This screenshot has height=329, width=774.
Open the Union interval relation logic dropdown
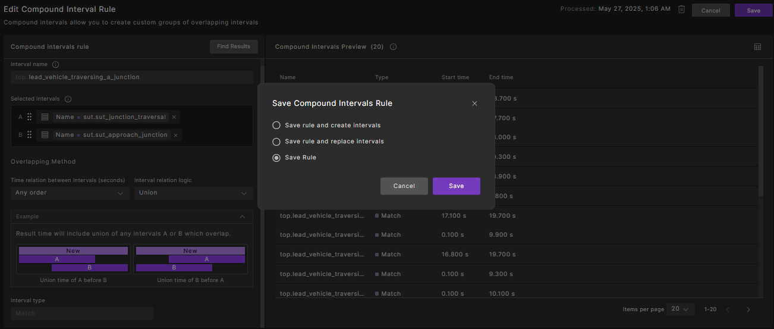(193, 193)
